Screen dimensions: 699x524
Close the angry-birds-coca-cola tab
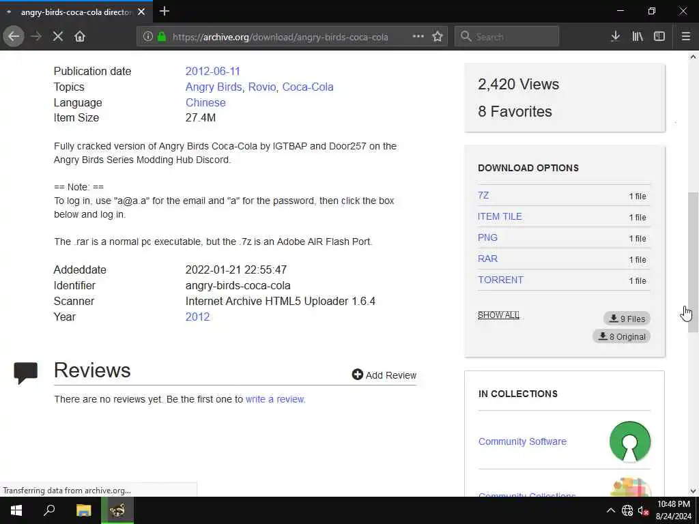pos(141,12)
